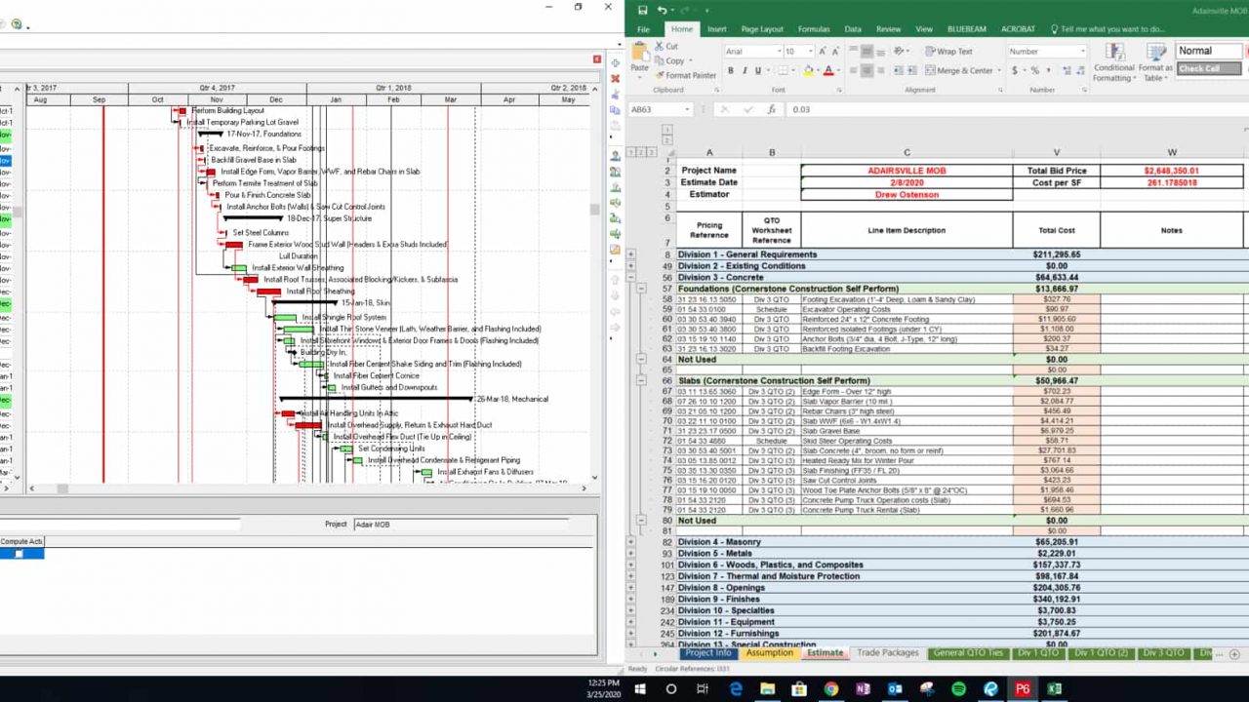1249x702 pixels.
Task: Toggle Italic formatting in Excel
Action: pyautogui.click(x=744, y=70)
